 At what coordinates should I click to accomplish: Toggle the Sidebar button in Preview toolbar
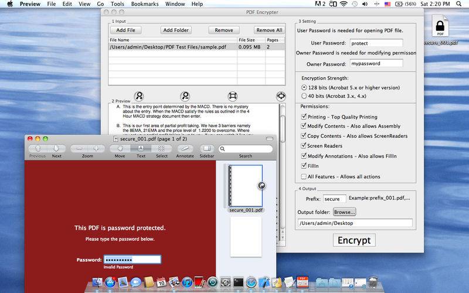point(206,149)
